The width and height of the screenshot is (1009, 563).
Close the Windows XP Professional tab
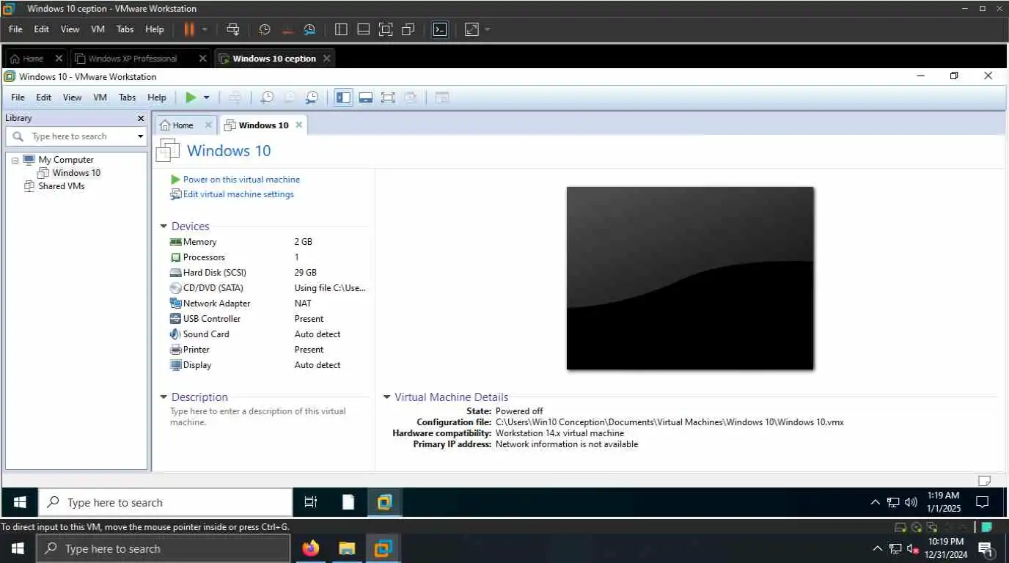tap(203, 59)
